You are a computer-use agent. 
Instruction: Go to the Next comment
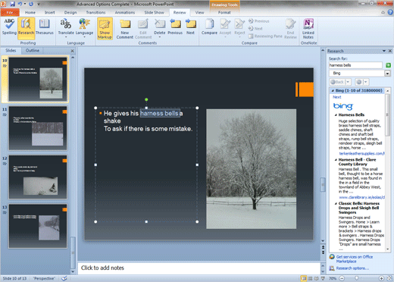pos(190,27)
